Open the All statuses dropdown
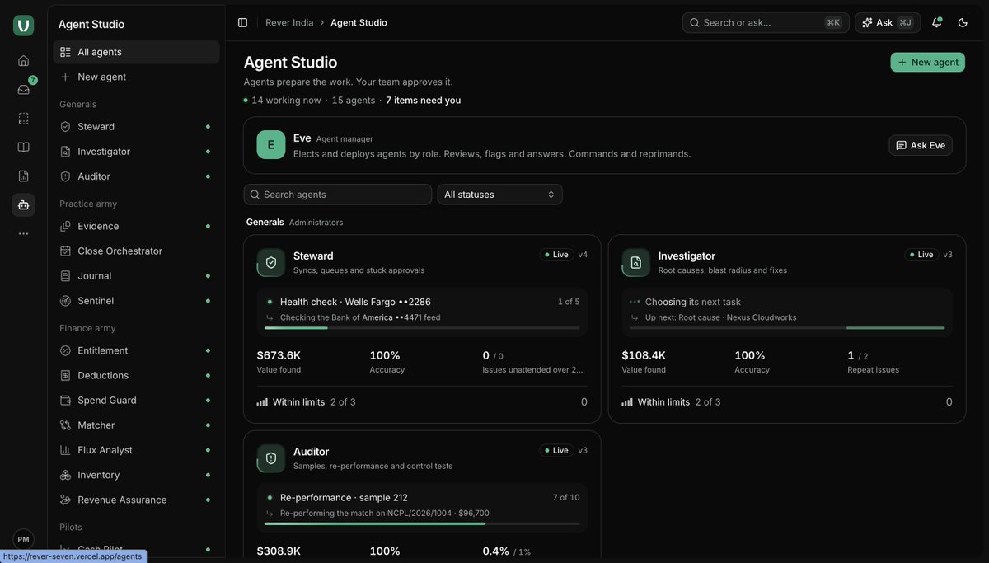Image resolution: width=989 pixels, height=563 pixels. (500, 195)
